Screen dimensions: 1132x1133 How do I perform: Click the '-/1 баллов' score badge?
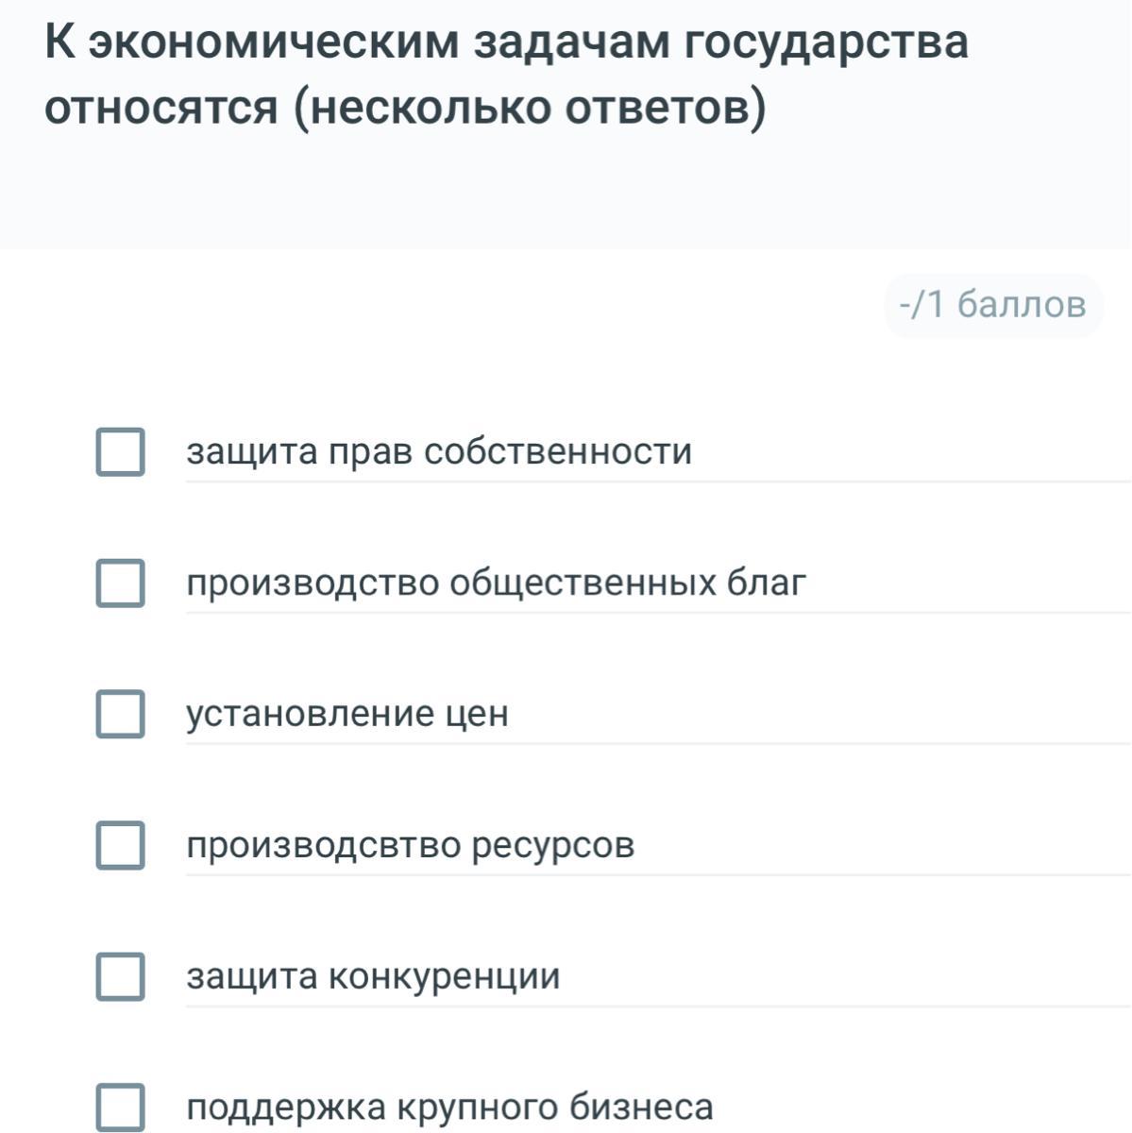tap(992, 305)
